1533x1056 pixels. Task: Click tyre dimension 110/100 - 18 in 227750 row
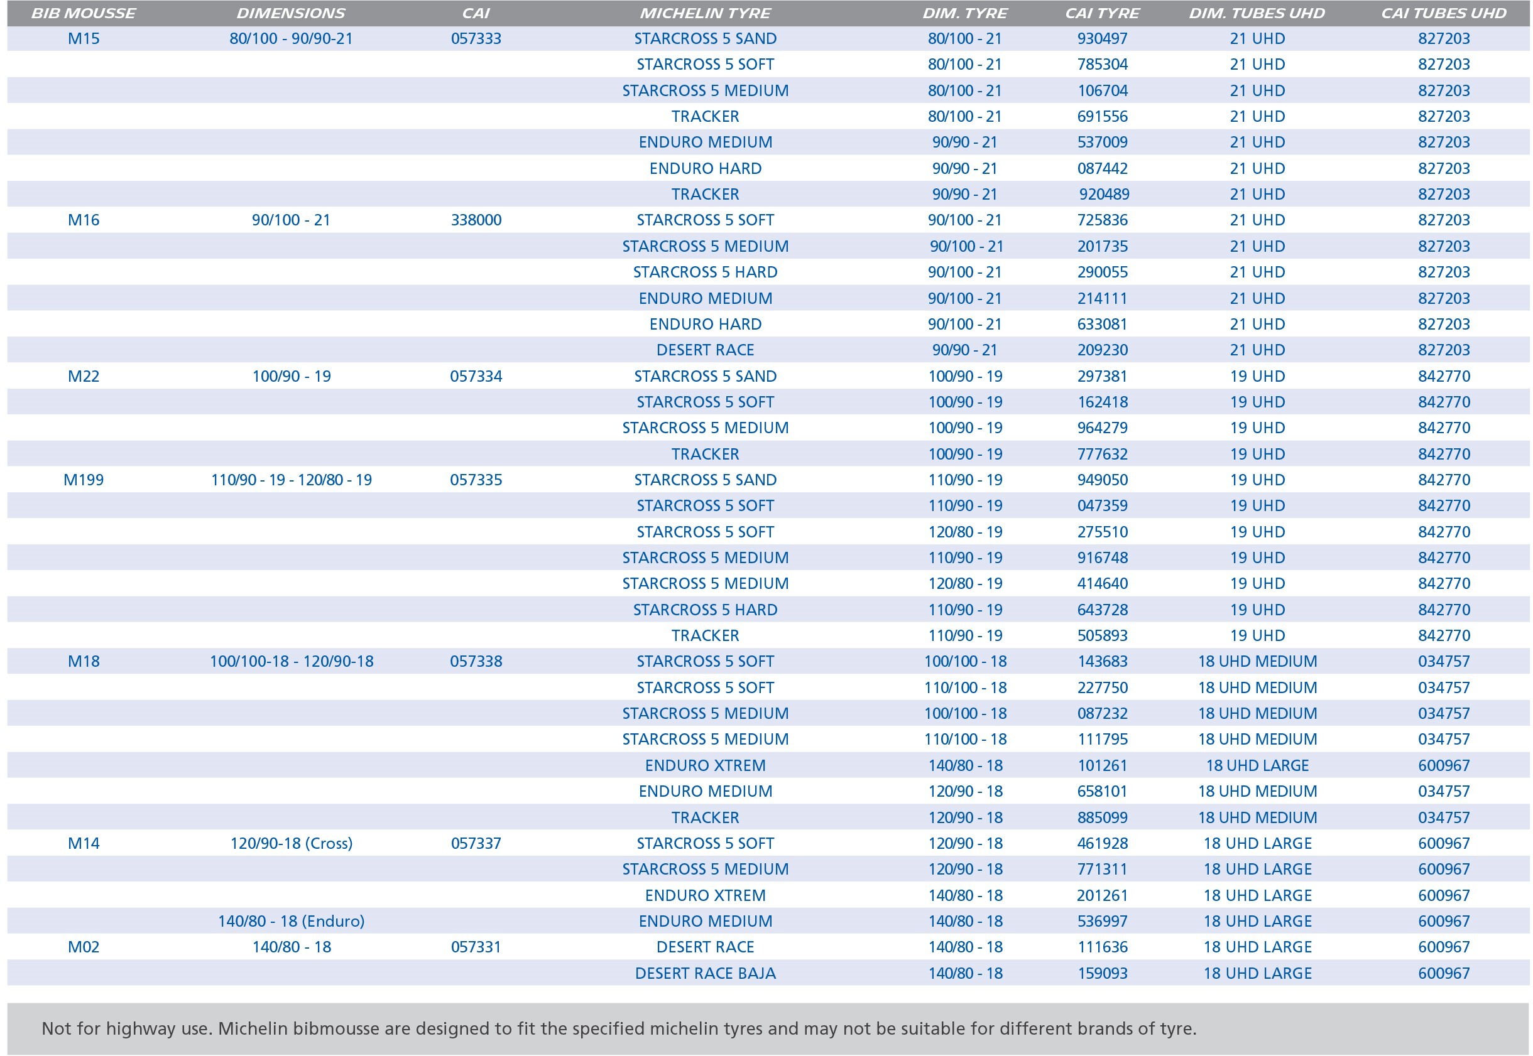(965, 687)
